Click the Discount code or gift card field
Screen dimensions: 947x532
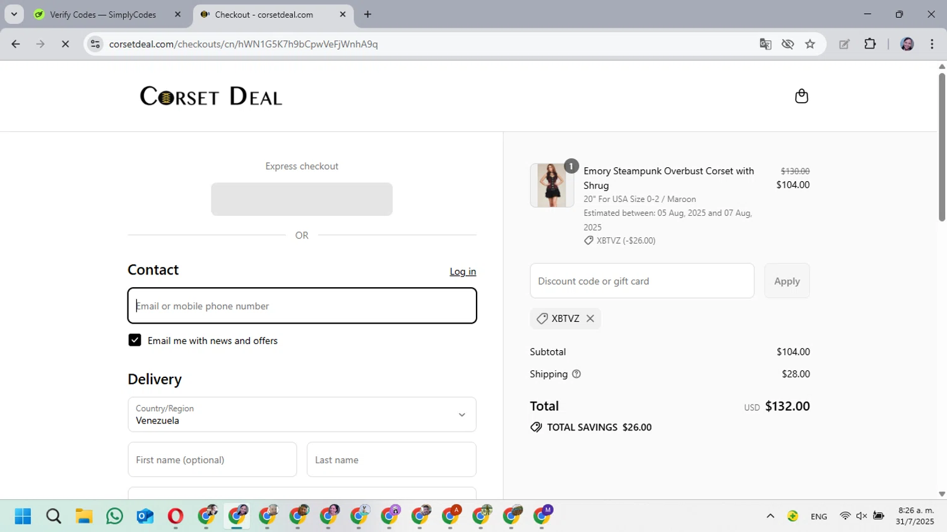pyautogui.click(x=642, y=281)
